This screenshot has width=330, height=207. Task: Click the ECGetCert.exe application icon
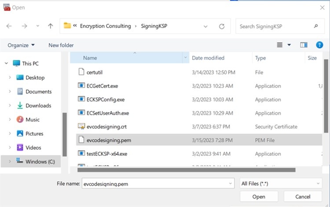pyautogui.click(x=81, y=85)
